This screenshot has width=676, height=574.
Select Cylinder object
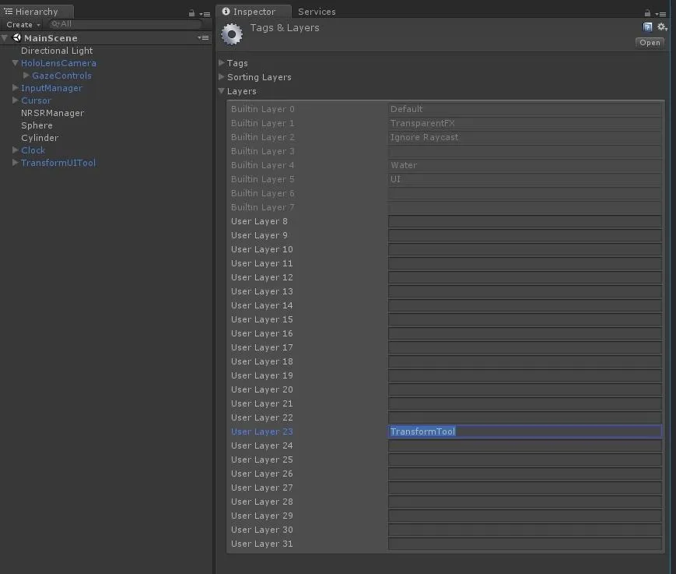[x=40, y=138]
